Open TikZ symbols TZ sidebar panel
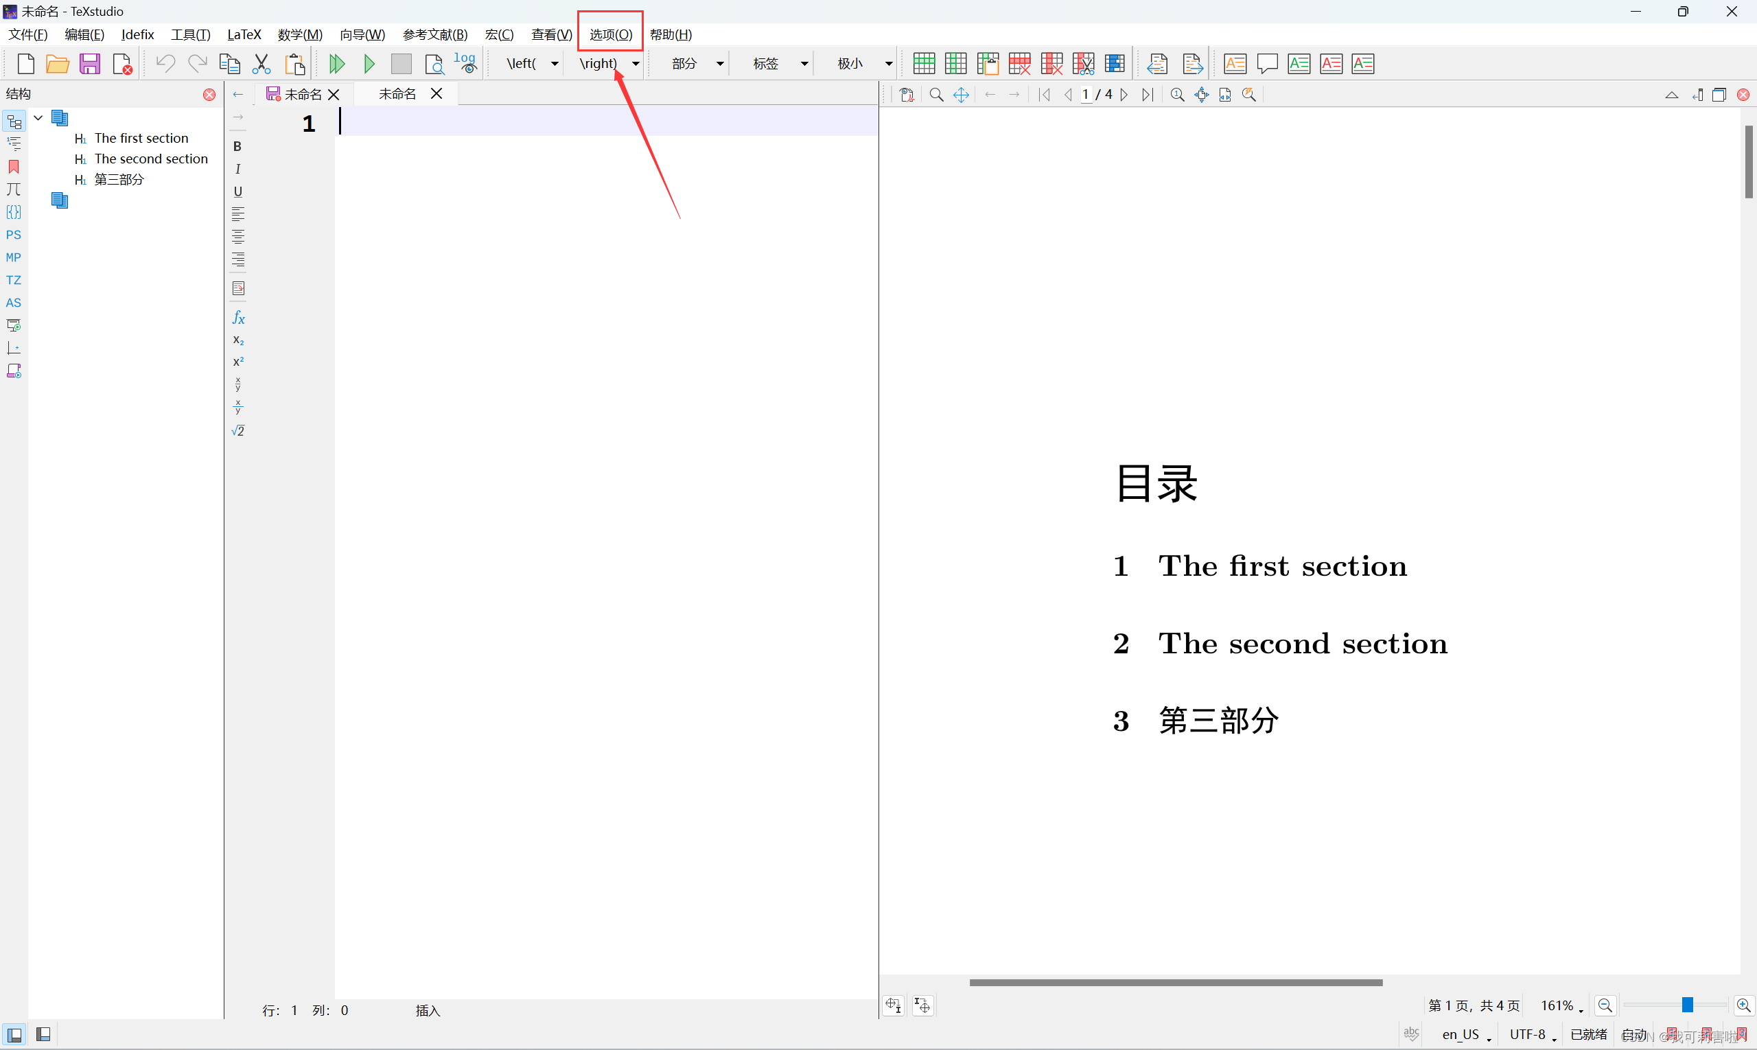 pos(14,280)
